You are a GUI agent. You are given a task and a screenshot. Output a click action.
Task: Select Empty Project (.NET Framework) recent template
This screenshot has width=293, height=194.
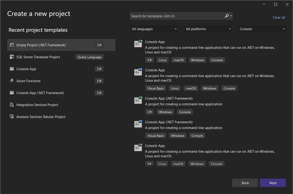coord(41,45)
